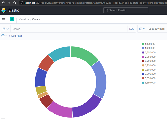The width and height of the screenshot is (167, 119).
Task: Open Last 20 years time range picker
Action: (x=157, y=29)
